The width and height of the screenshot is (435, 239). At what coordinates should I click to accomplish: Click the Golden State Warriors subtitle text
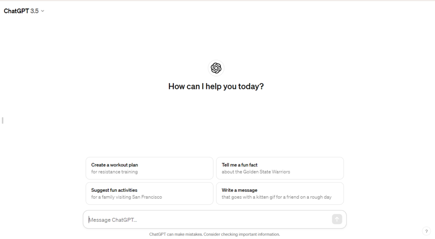pyautogui.click(x=256, y=172)
